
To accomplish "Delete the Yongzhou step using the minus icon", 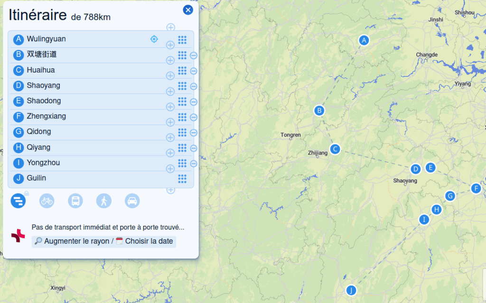I will click(x=194, y=164).
